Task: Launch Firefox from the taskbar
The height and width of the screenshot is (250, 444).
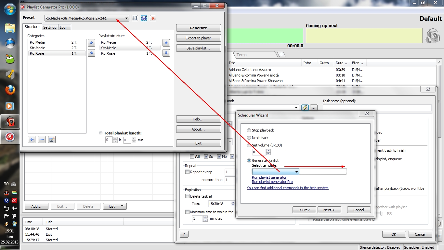Action: pos(10,90)
